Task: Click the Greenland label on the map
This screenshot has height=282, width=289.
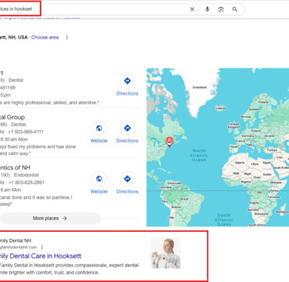Action: click(x=200, y=87)
